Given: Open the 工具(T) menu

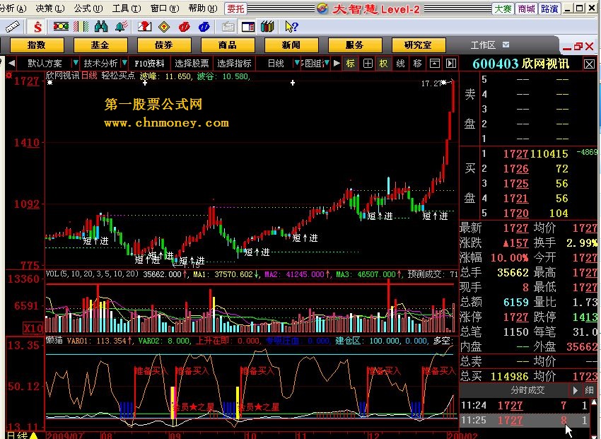Looking at the screenshot, I should click(127, 8).
